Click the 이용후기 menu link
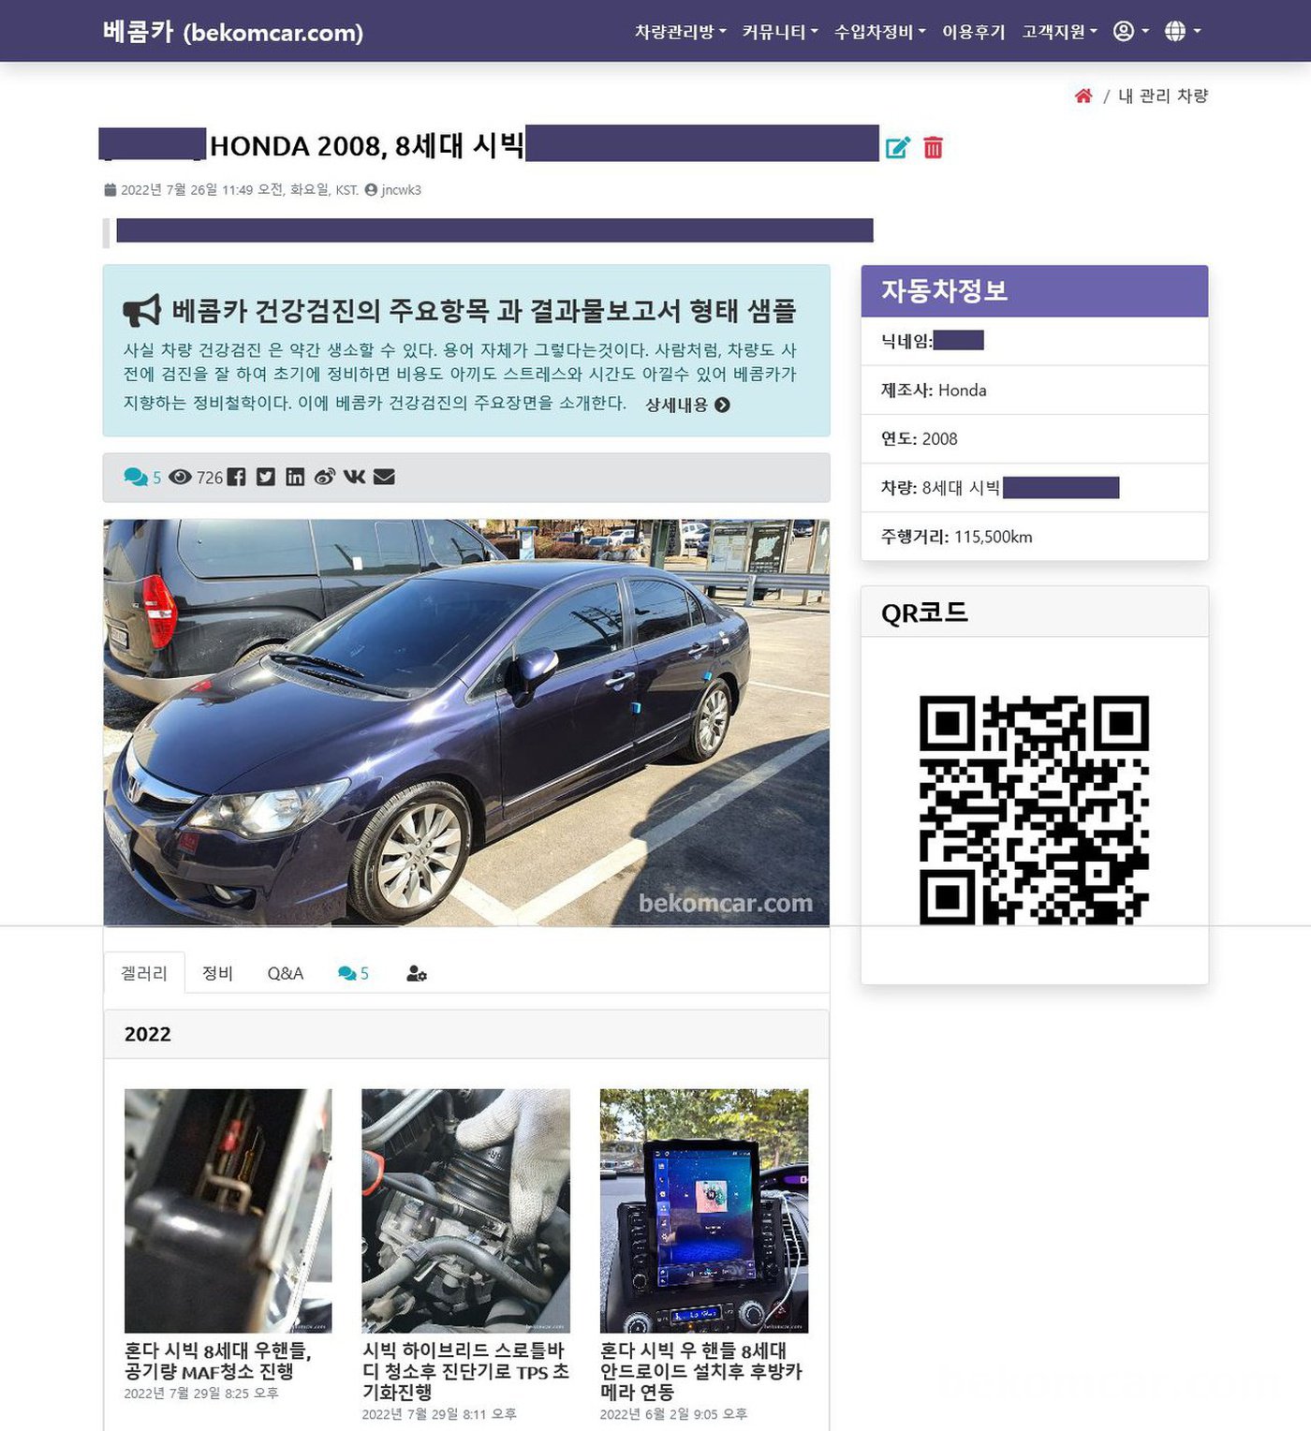 pos(973,32)
